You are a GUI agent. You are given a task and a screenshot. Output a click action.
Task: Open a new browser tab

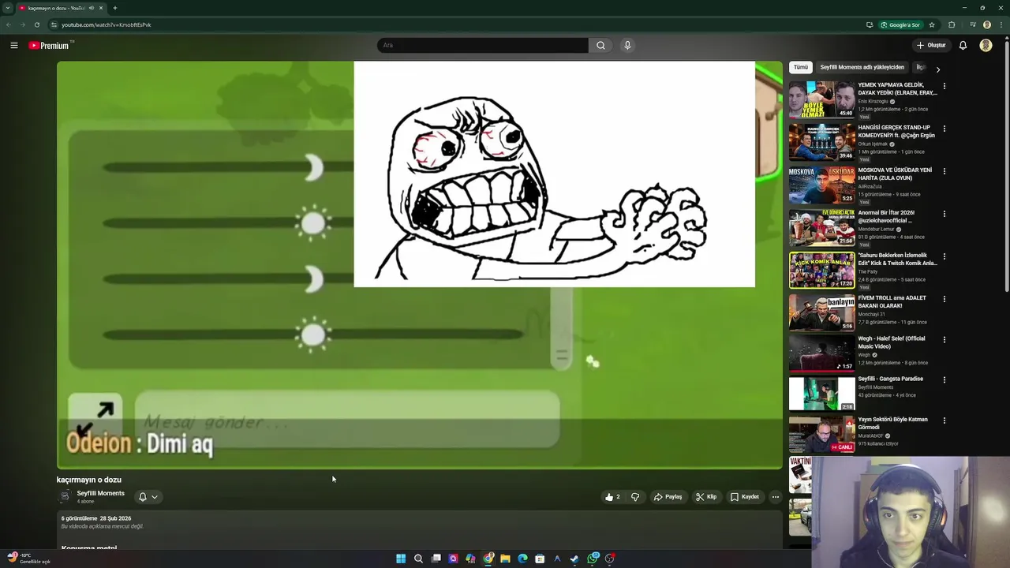(x=115, y=8)
